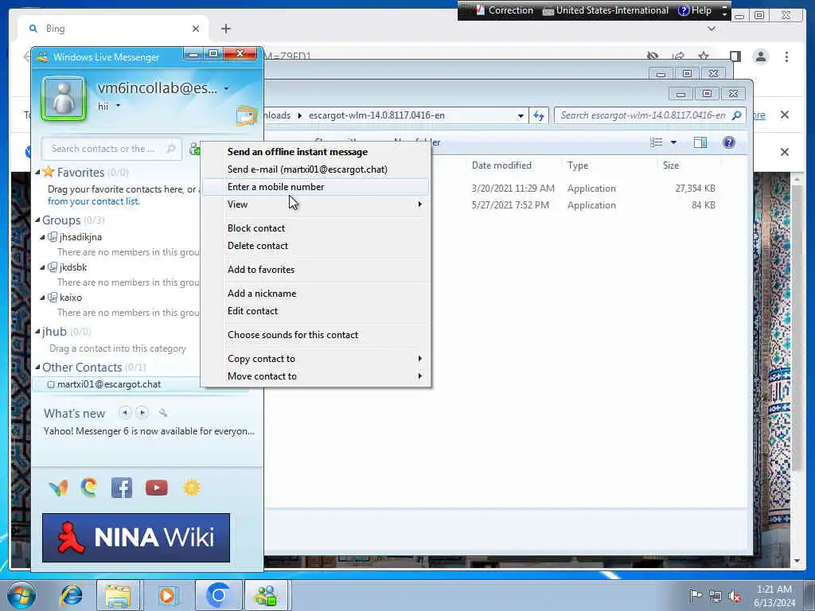Click Help in the language bar
The height and width of the screenshot is (611, 815).
(x=694, y=10)
